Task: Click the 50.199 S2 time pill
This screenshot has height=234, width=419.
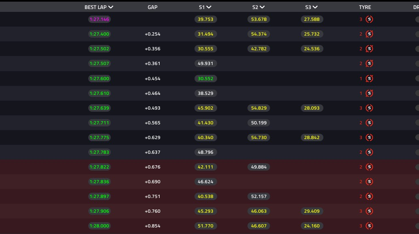Action: (259, 123)
